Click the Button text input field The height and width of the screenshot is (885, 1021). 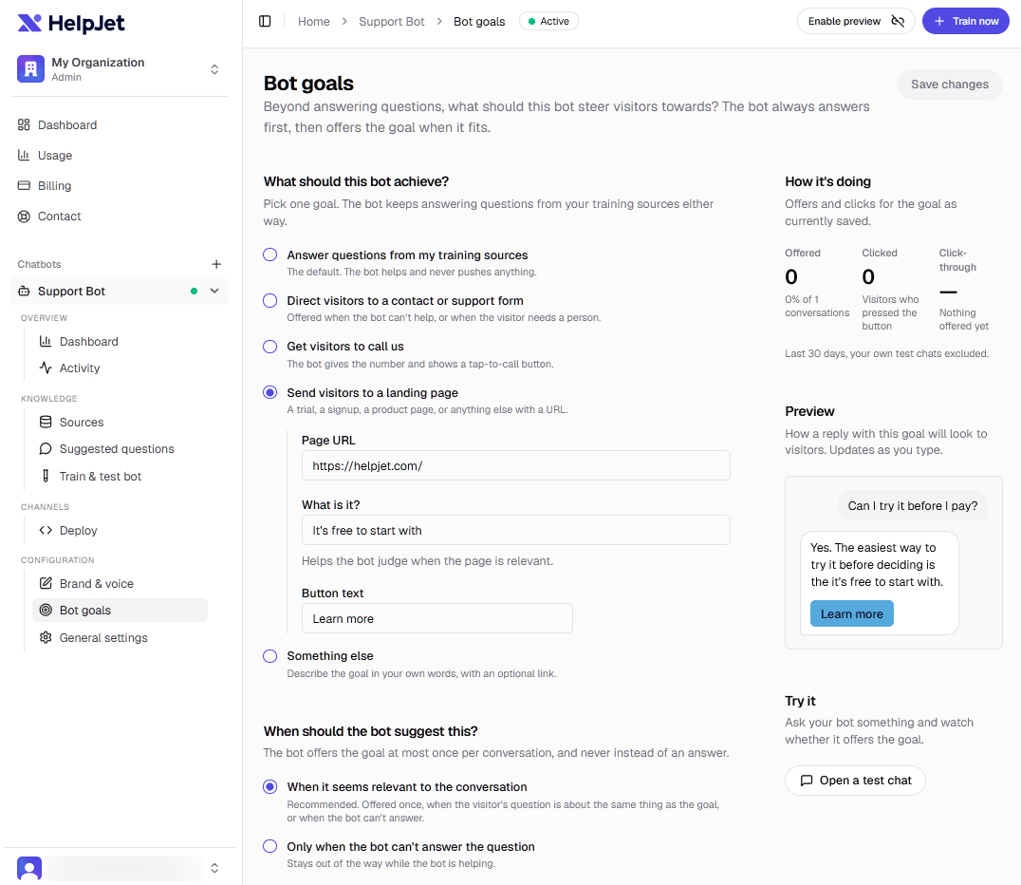(436, 618)
